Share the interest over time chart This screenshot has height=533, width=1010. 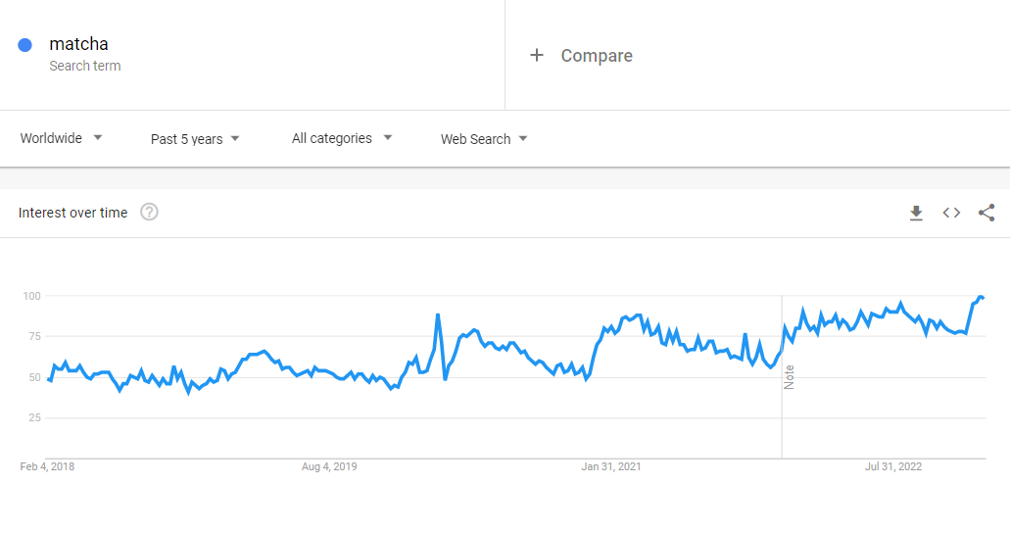pos(986,213)
